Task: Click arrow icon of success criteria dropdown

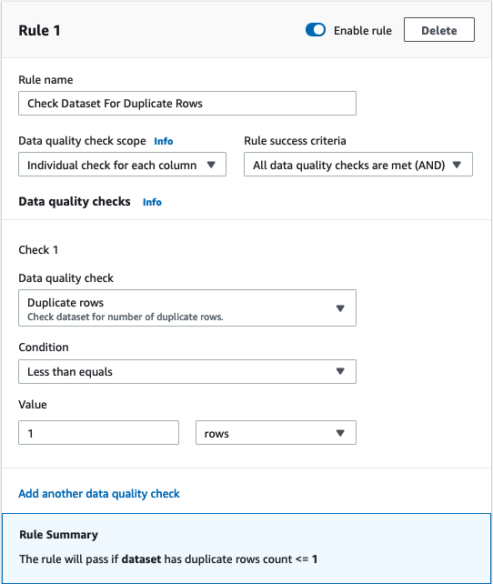Action: point(457,165)
